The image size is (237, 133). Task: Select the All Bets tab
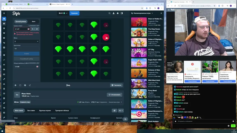point(31,111)
